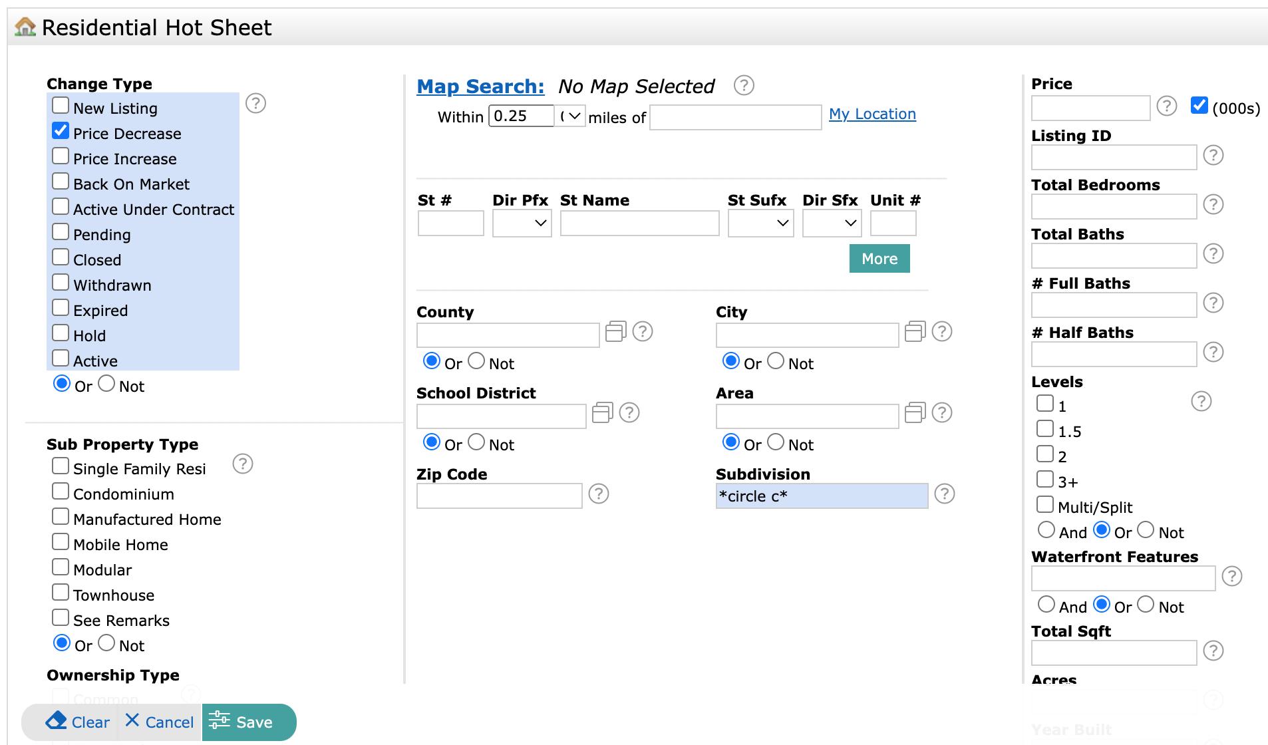Click the More button for address fields
The image size is (1268, 745).
pyautogui.click(x=879, y=259)
